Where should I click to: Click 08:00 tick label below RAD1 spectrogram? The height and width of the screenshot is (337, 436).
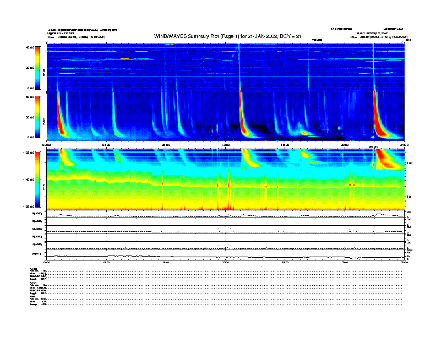pos(166,145)
